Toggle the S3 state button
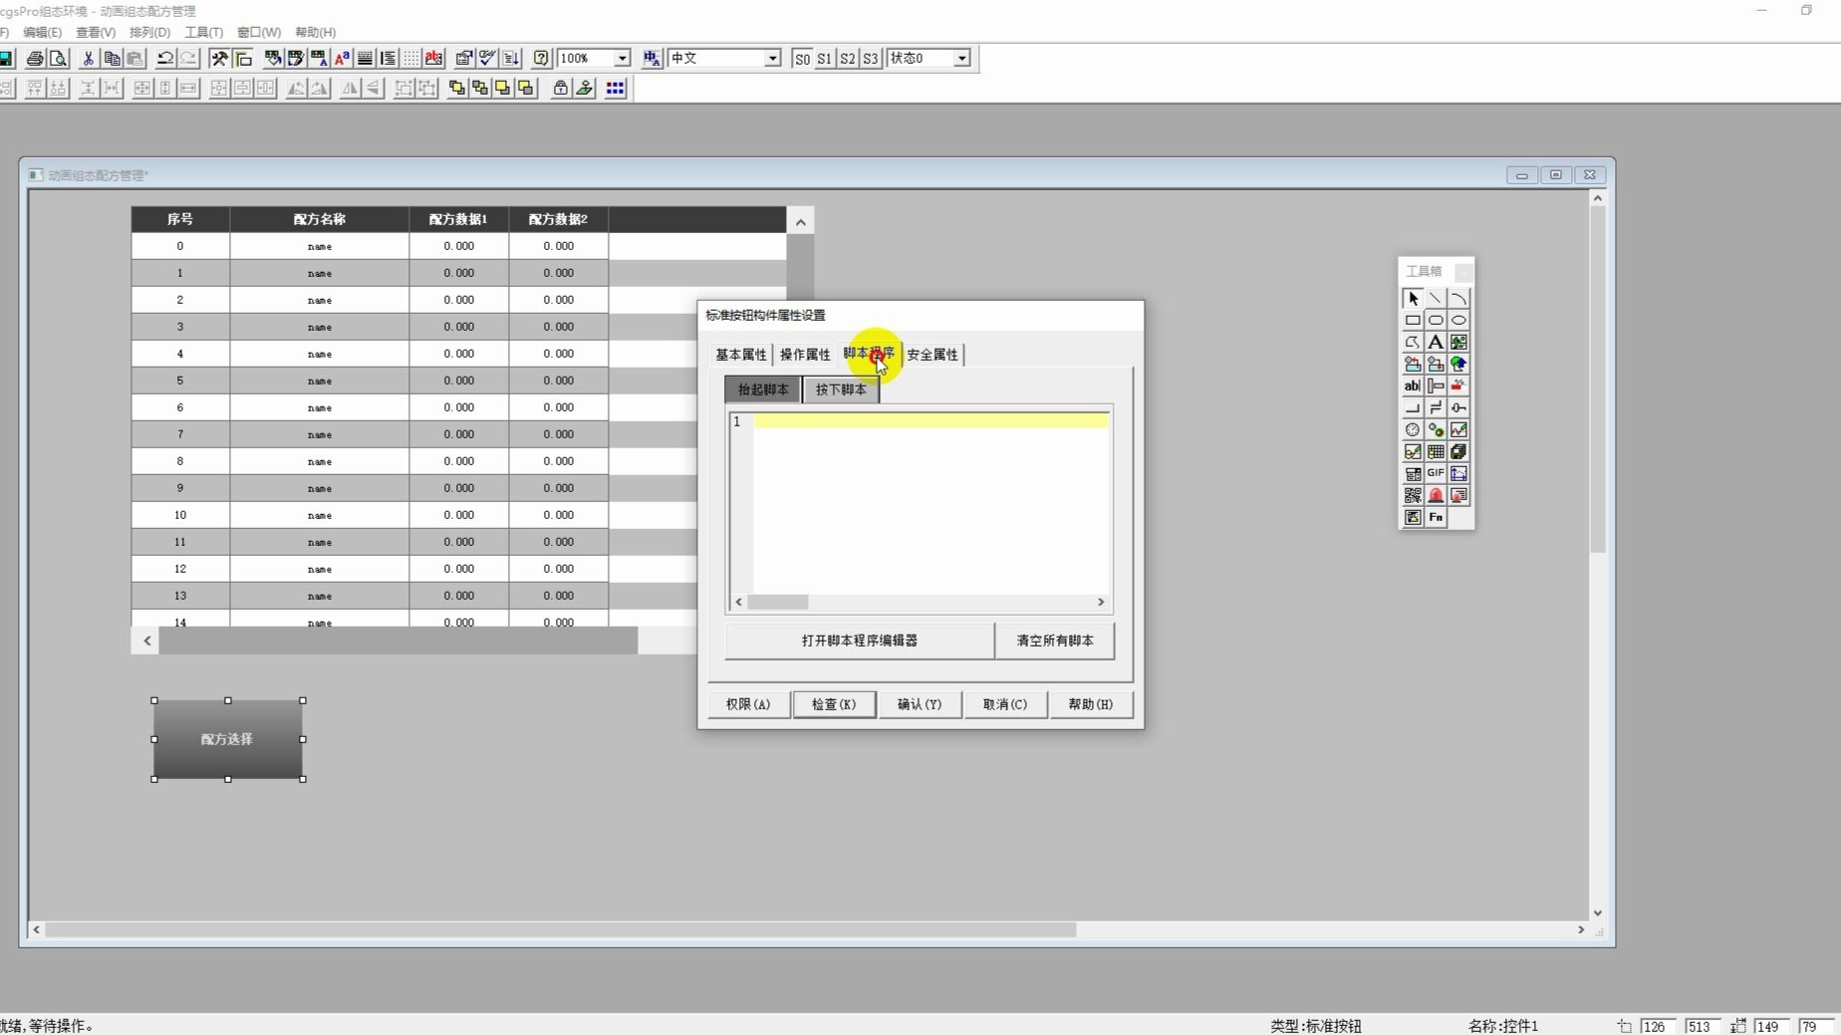Screen dimensions: 1841x1035 point(871,59)
